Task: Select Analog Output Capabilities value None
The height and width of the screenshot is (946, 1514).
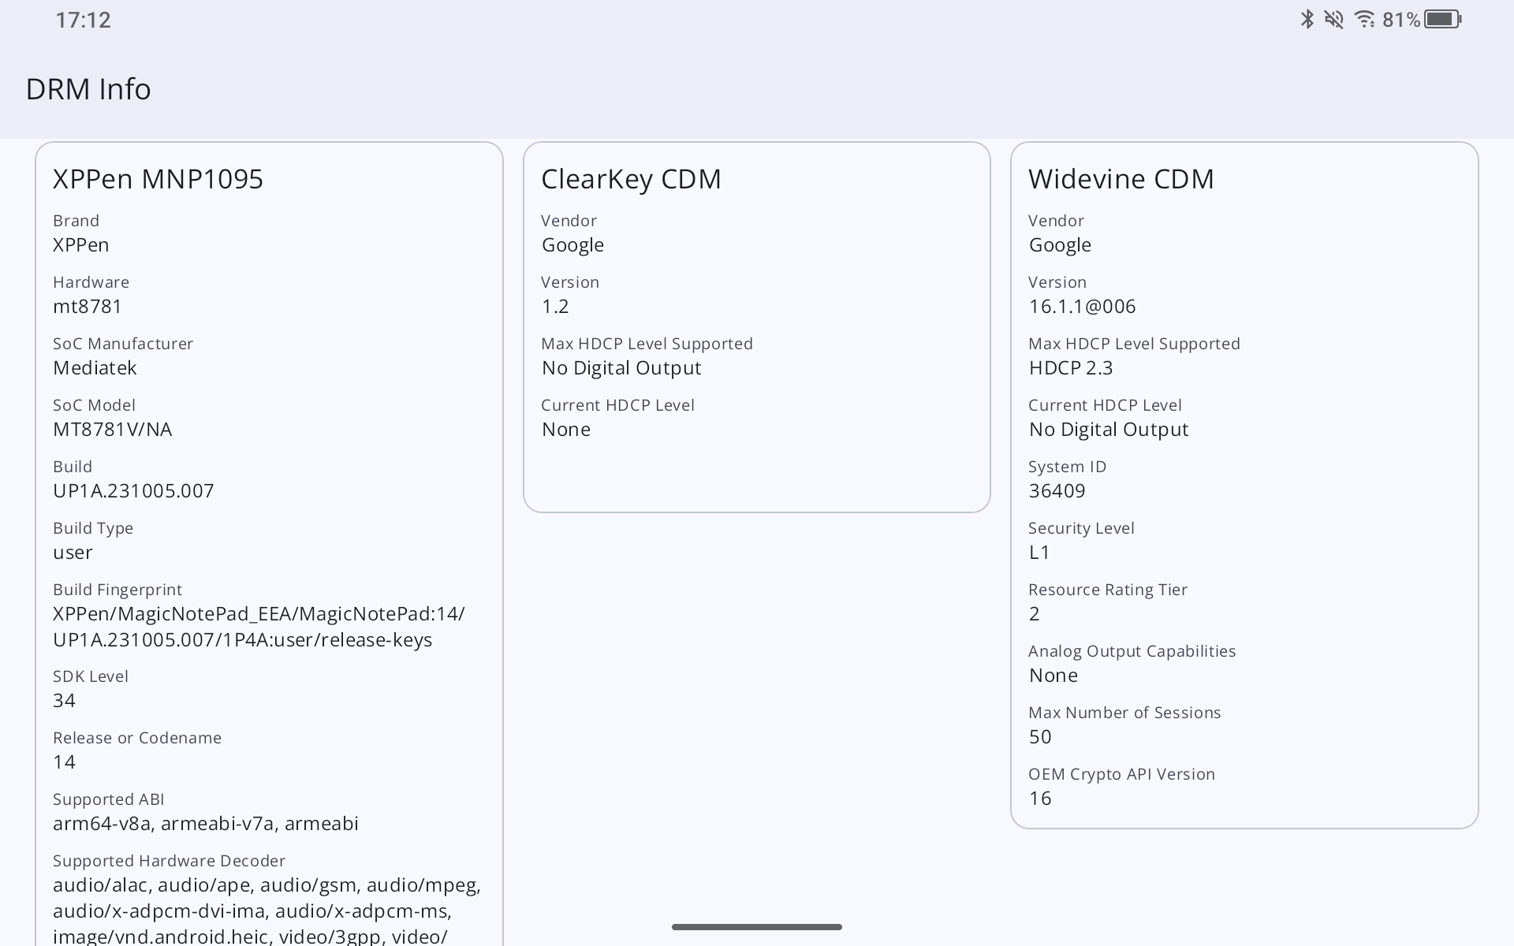Action: click(1053, 675)
